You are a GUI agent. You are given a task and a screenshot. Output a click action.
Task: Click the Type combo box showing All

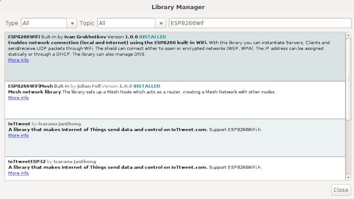(x=49, y=23)
